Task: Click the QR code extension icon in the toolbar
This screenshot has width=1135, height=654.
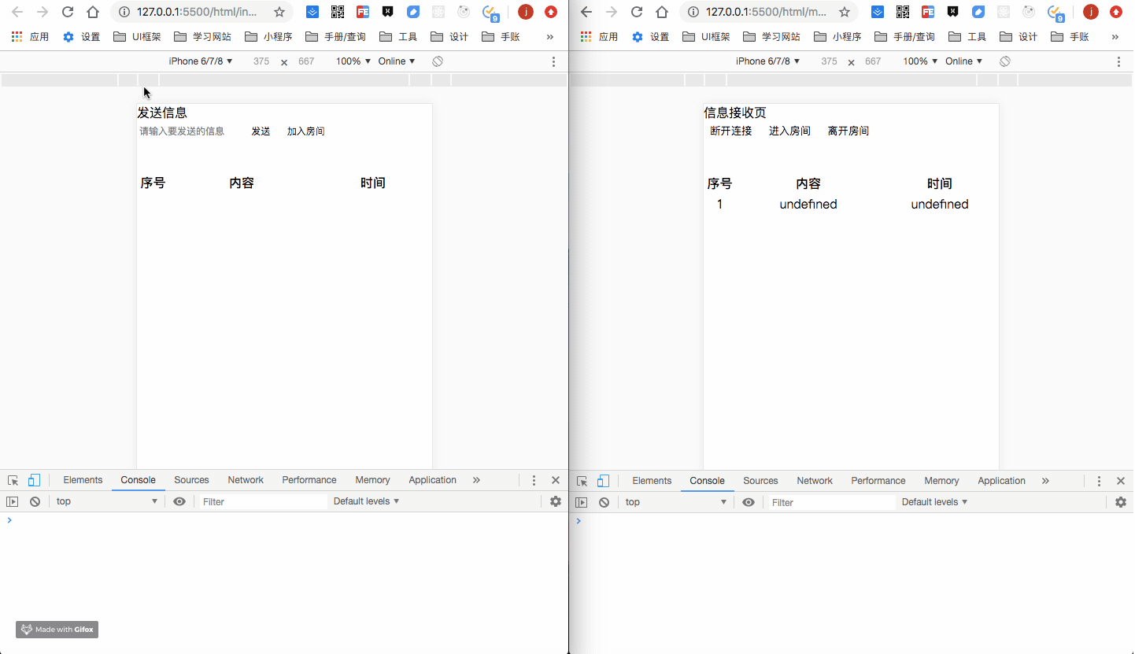Action: pyautogui.click(x=338, y=12)
